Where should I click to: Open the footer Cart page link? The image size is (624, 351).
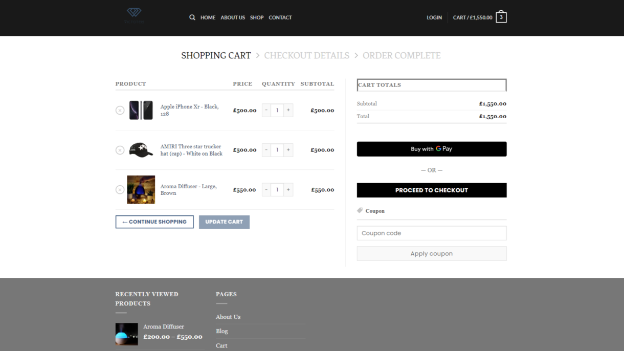pos(221,346)
